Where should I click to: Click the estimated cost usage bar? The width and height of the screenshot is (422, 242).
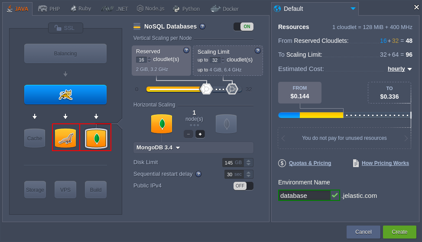(345, 115)
